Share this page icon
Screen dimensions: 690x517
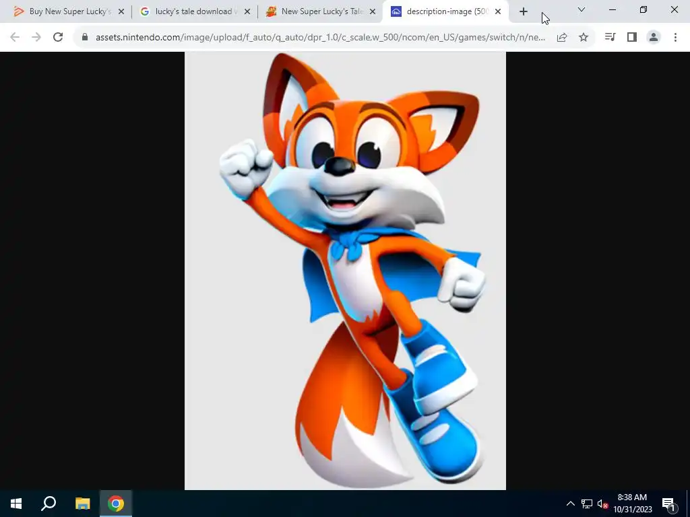(x=562, y=38)
